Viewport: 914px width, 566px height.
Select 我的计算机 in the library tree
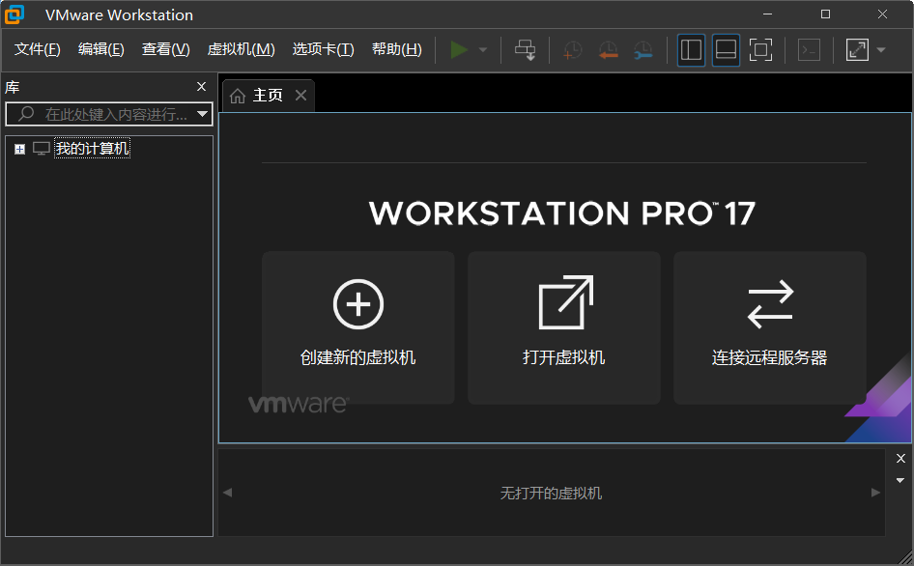pyautogui.click(x=92, y=149)
